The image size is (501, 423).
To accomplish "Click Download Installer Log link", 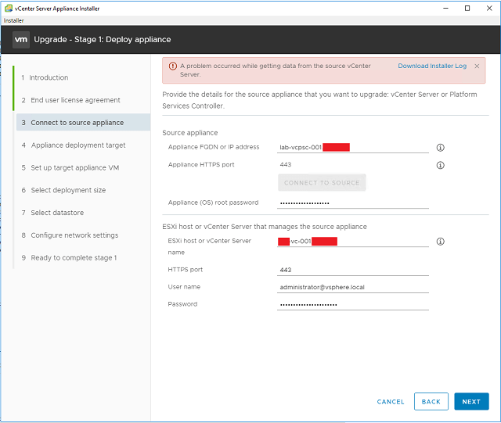I will tap(432, 66).
